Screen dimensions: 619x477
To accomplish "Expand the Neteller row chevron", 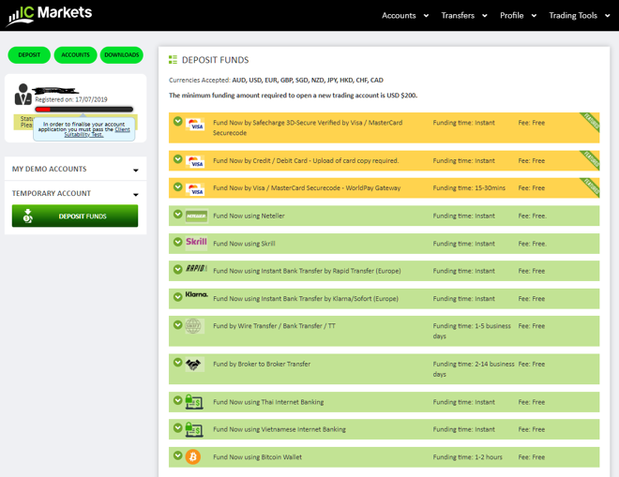I will click(x=177, y=214).
